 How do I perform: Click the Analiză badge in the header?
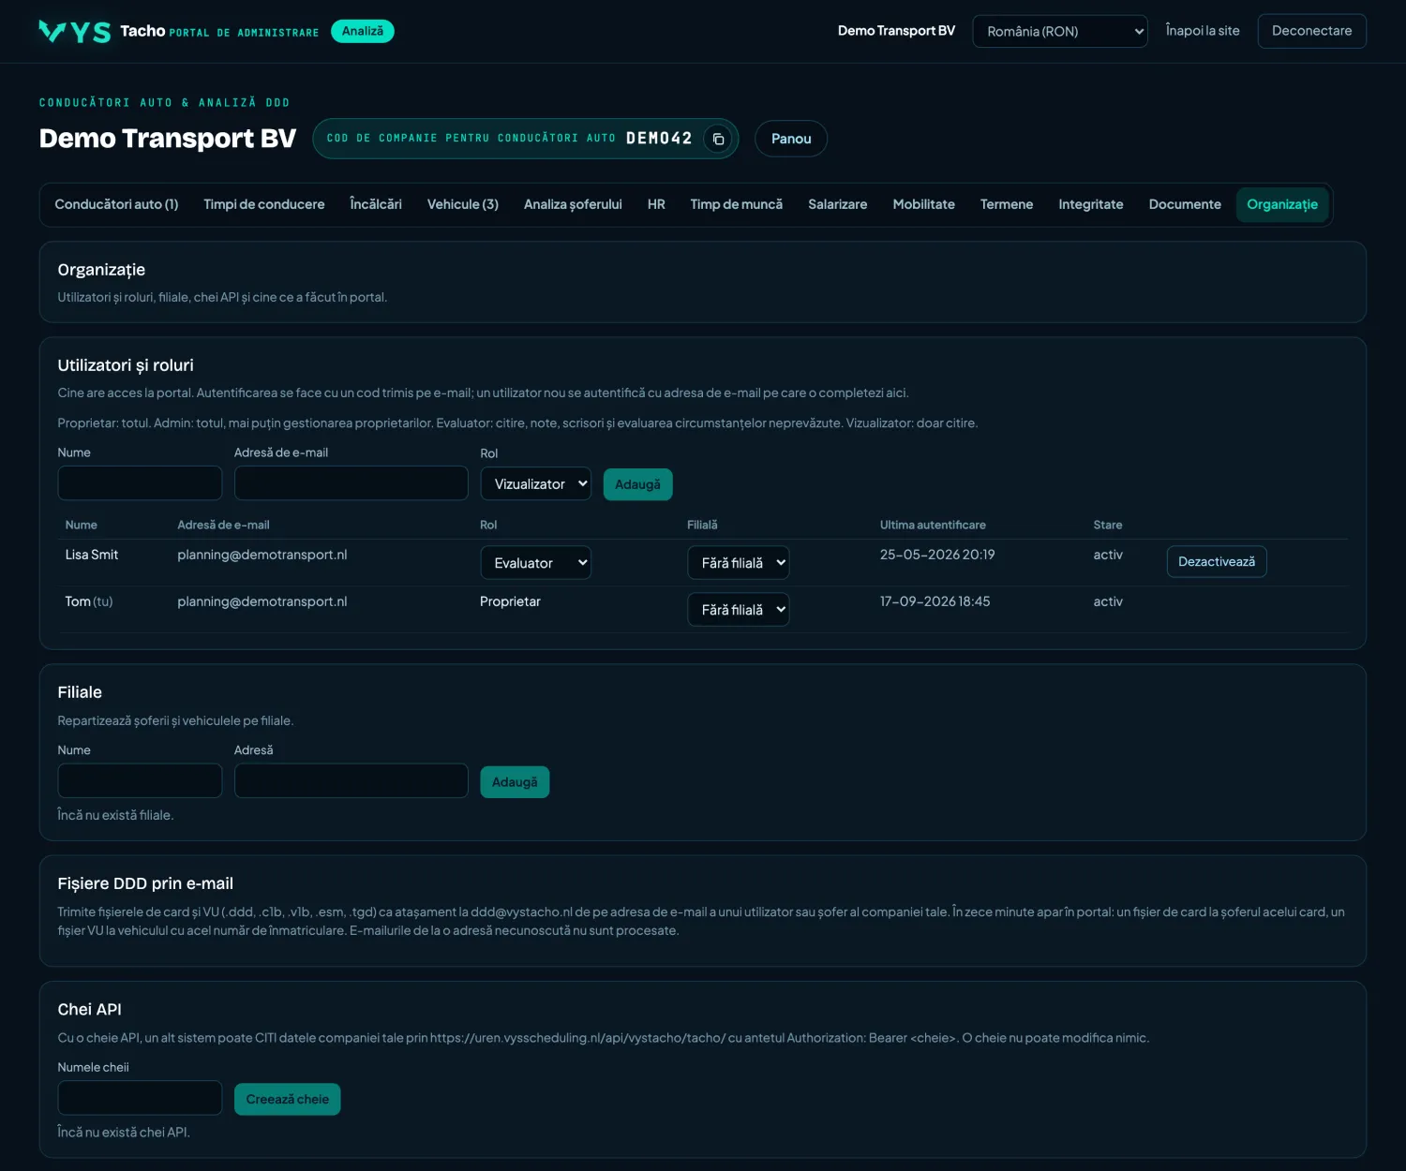click(x=363, y=31)
